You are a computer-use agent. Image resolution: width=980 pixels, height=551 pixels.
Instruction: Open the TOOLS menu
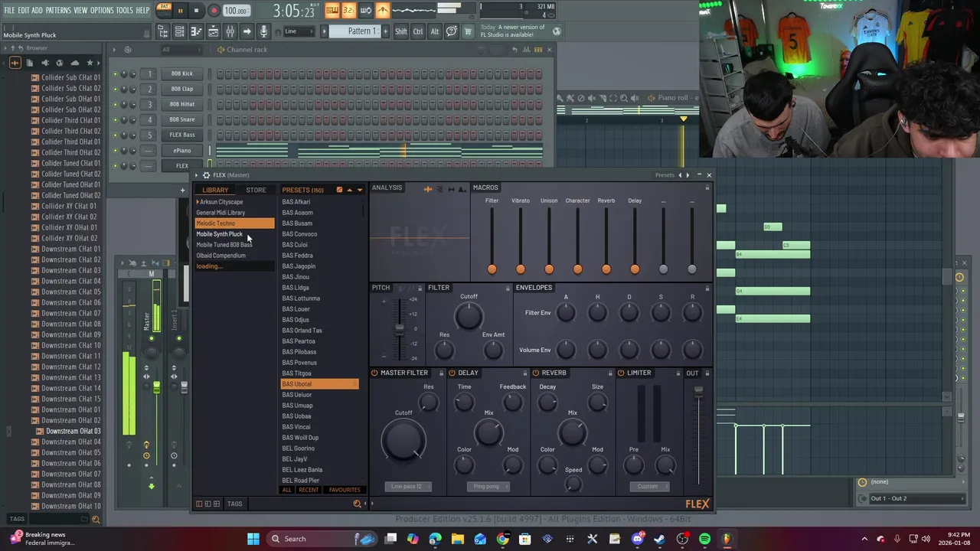(124, 10)
